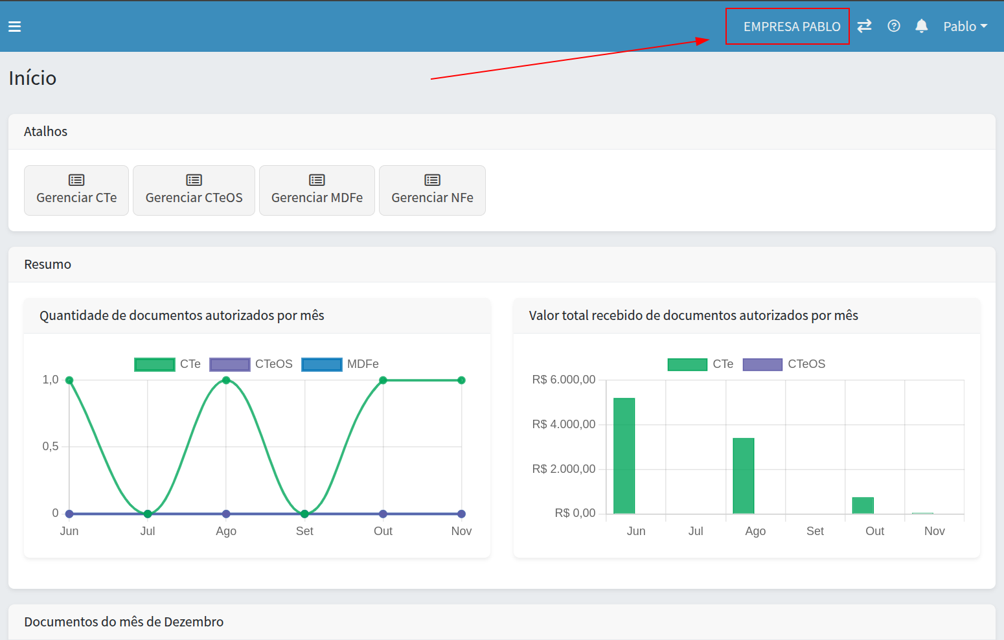This screenshot has height=640, width=1004.
Task: Click the Ago bar in value chart
Action: click(x=743, y=476)
